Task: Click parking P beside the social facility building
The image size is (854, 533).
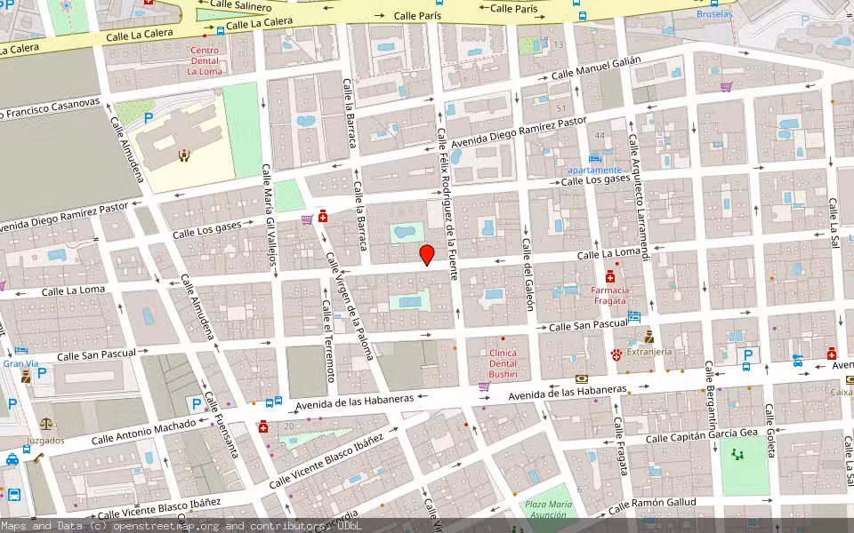Action: point(149,117)
